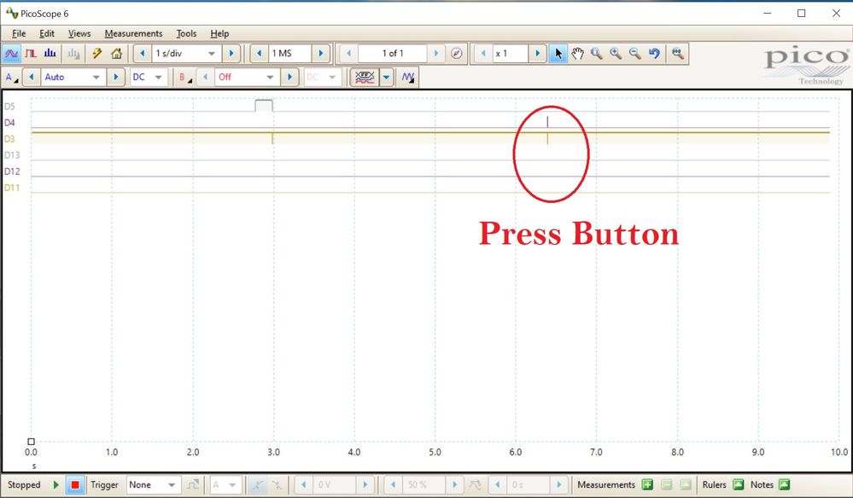The height and width of the screenshot is (498, 853).
Task: Click the Home icon in toolbar
Action: pyautogui.click(x=116, y=53)
